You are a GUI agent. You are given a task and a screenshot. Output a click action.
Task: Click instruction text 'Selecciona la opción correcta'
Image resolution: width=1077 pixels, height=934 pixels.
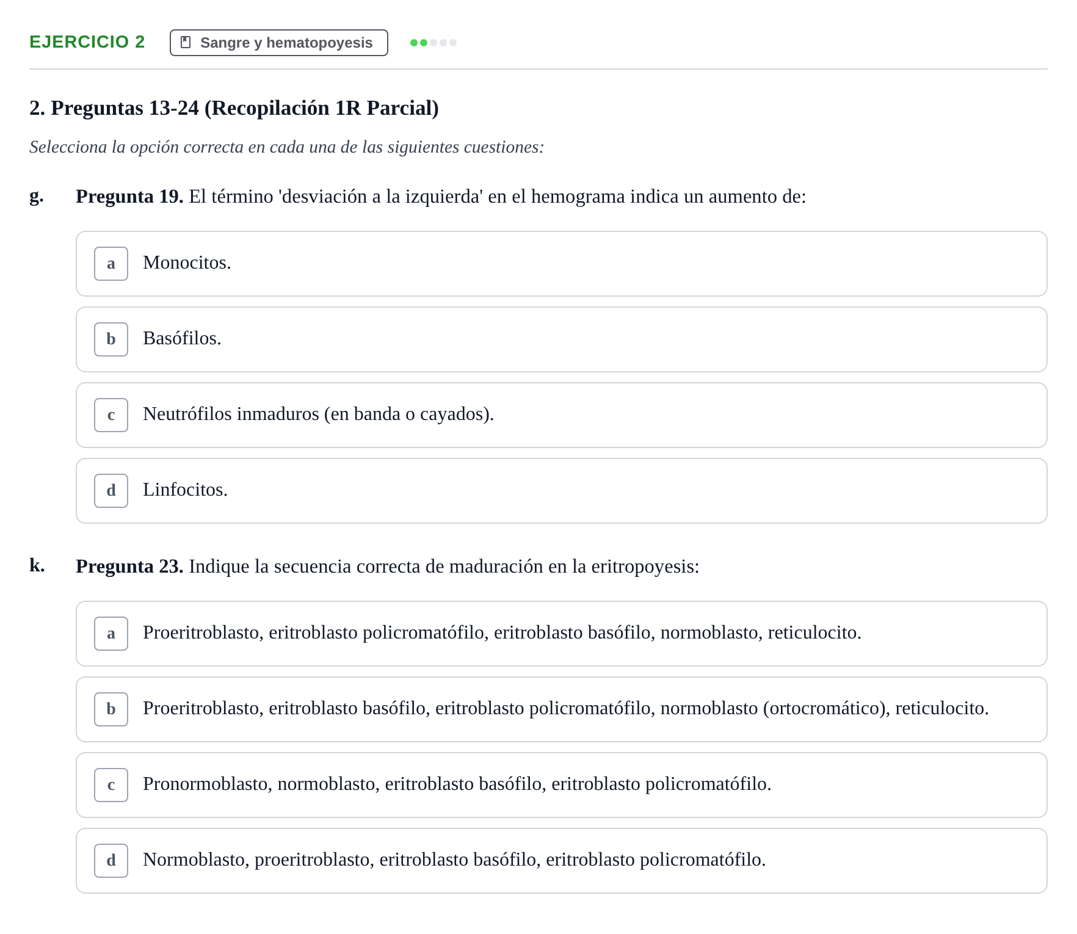(x=286, y=147)
